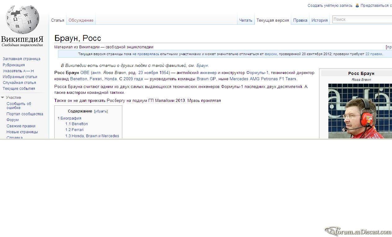Open the Форум sidebar link

pos(12,120)
